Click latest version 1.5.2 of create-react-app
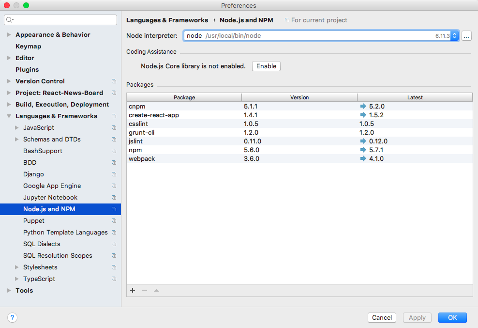Image resolution: width=478 pixels, height=328 pixels. point(376,115)
